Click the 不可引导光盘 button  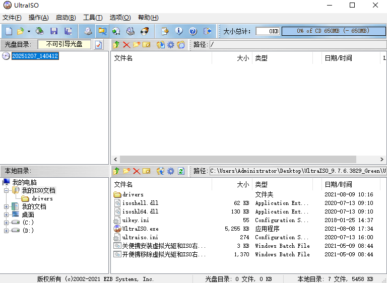click(x=64, y=45)
